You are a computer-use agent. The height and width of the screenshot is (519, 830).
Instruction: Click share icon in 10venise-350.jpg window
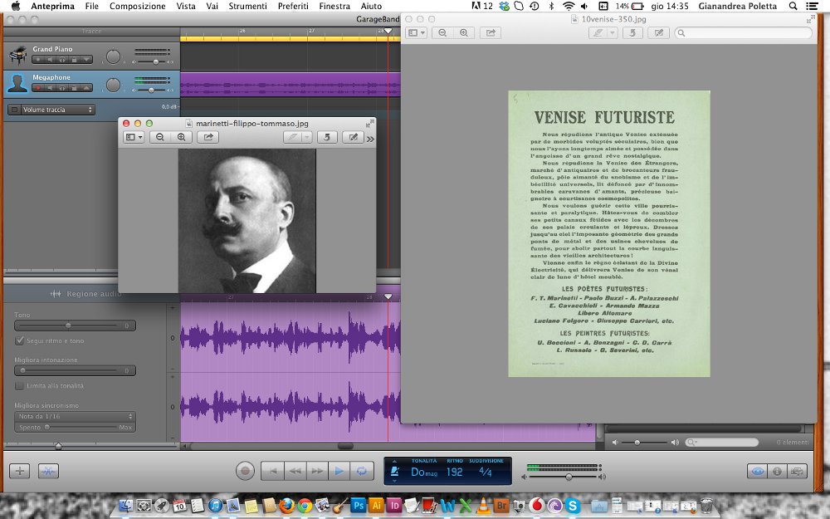(491, 33)
